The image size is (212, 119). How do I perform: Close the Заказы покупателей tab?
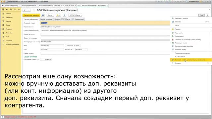click(36, 6)
